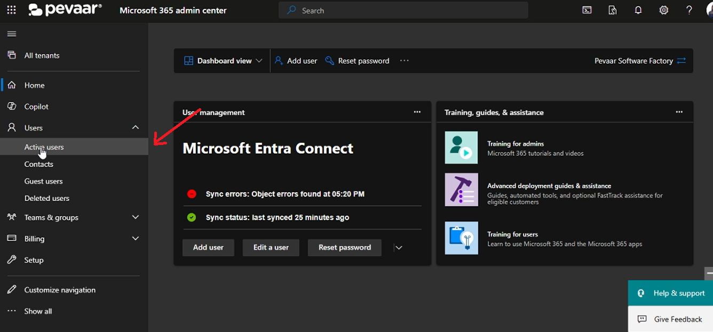
Task: Open the Training for users link
Action: [x=512, y=234]
